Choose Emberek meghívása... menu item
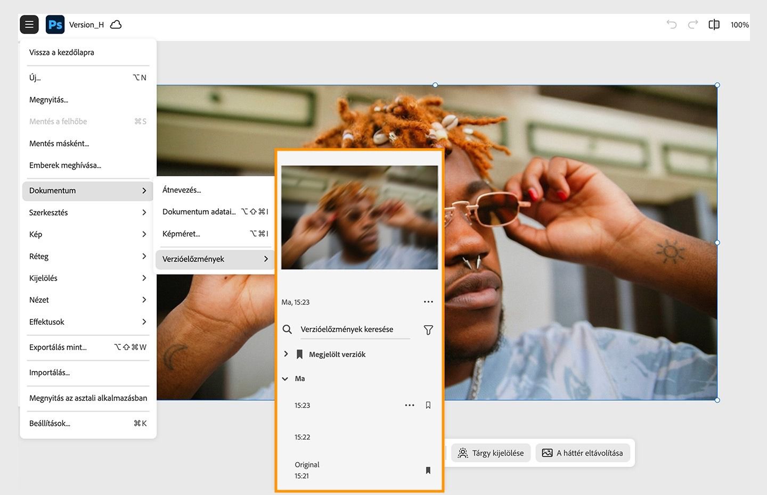 tap(88, 165)
